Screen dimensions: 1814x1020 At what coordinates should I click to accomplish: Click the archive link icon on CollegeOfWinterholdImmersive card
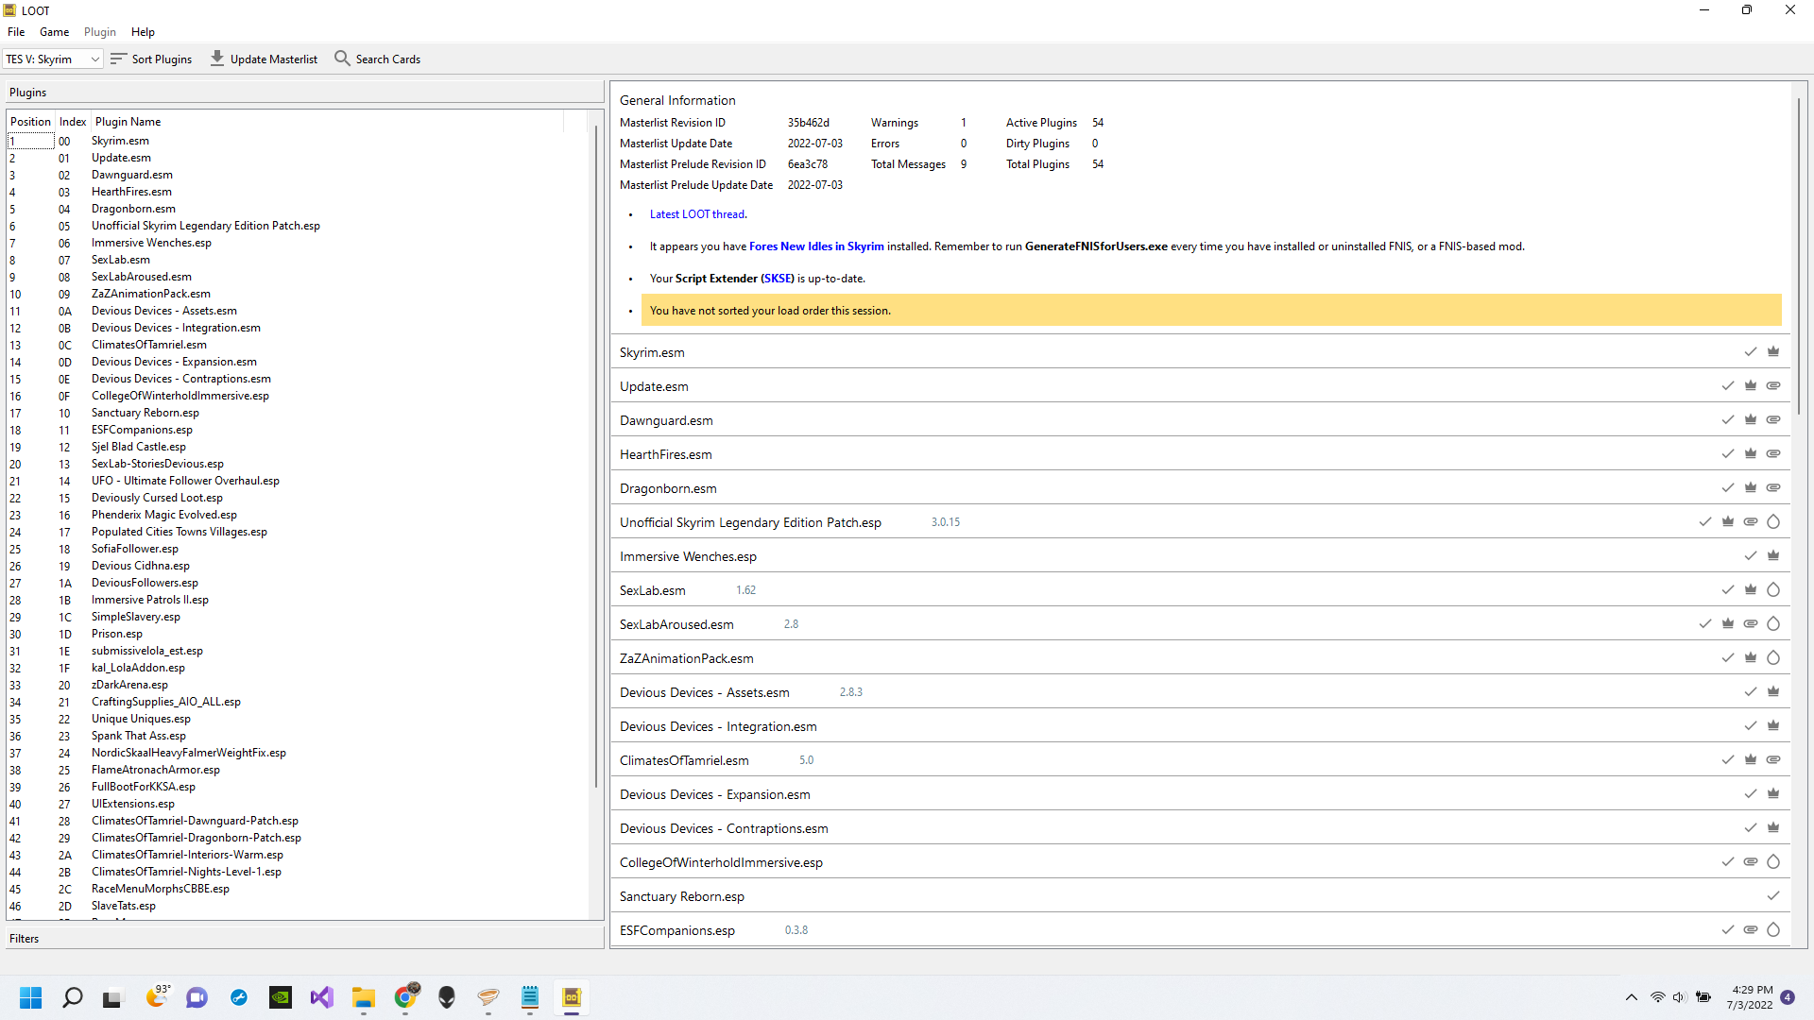(x=1751, y=862)
